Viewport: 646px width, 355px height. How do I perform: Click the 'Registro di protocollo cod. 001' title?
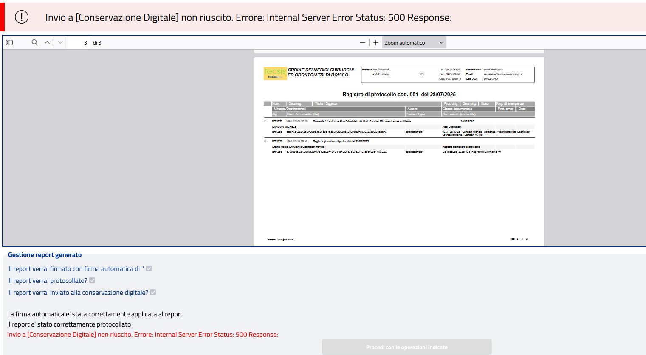[399, 95]
